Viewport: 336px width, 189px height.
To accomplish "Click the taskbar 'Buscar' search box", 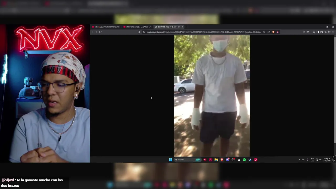I will coord(187,160).
